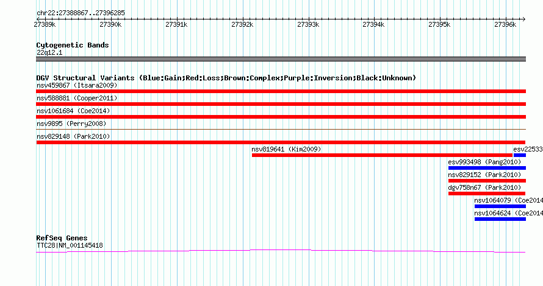Click the TTC28|NM_001145418 gene label
This screenshot has height=286, width=543.
(70, 246)
